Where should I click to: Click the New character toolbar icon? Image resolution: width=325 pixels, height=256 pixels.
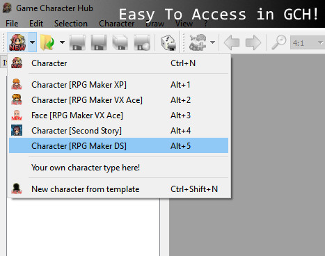pyautogui.click(x=17, y=42)
